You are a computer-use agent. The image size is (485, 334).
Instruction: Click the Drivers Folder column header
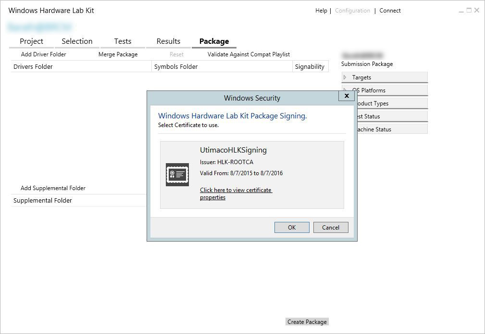81,66
